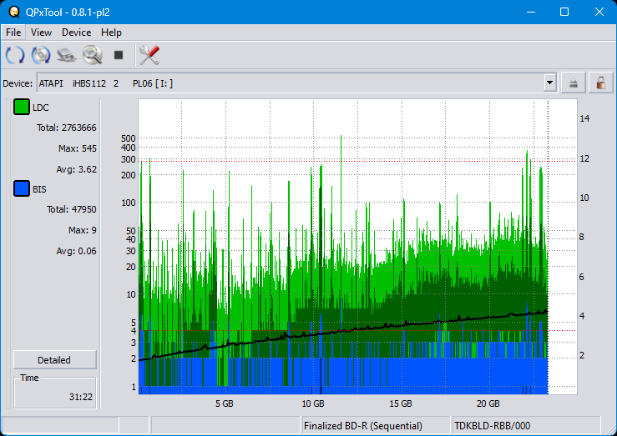Click the BIS Max: 9 value
The width and height of the screenshot is (617, 436).
(83, 230)
